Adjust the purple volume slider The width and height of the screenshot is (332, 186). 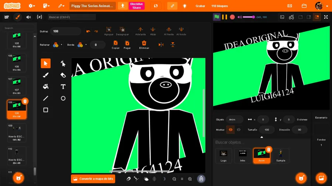point(249,17)
